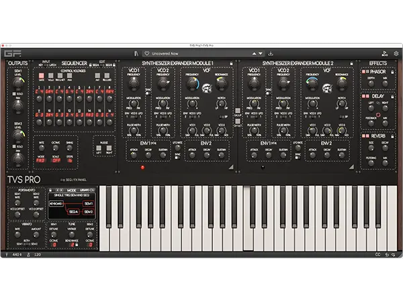Screen dimensions: 403x302
Task: Click the SEM 1 Level knob
Action: [x=18, y=83]
